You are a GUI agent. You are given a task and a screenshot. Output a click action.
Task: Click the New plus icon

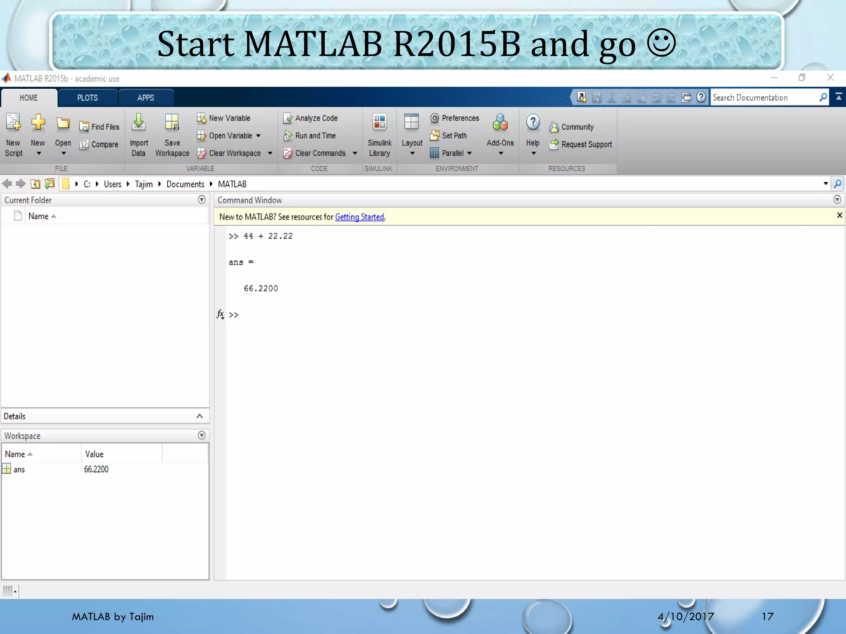[x=38, y=123]
